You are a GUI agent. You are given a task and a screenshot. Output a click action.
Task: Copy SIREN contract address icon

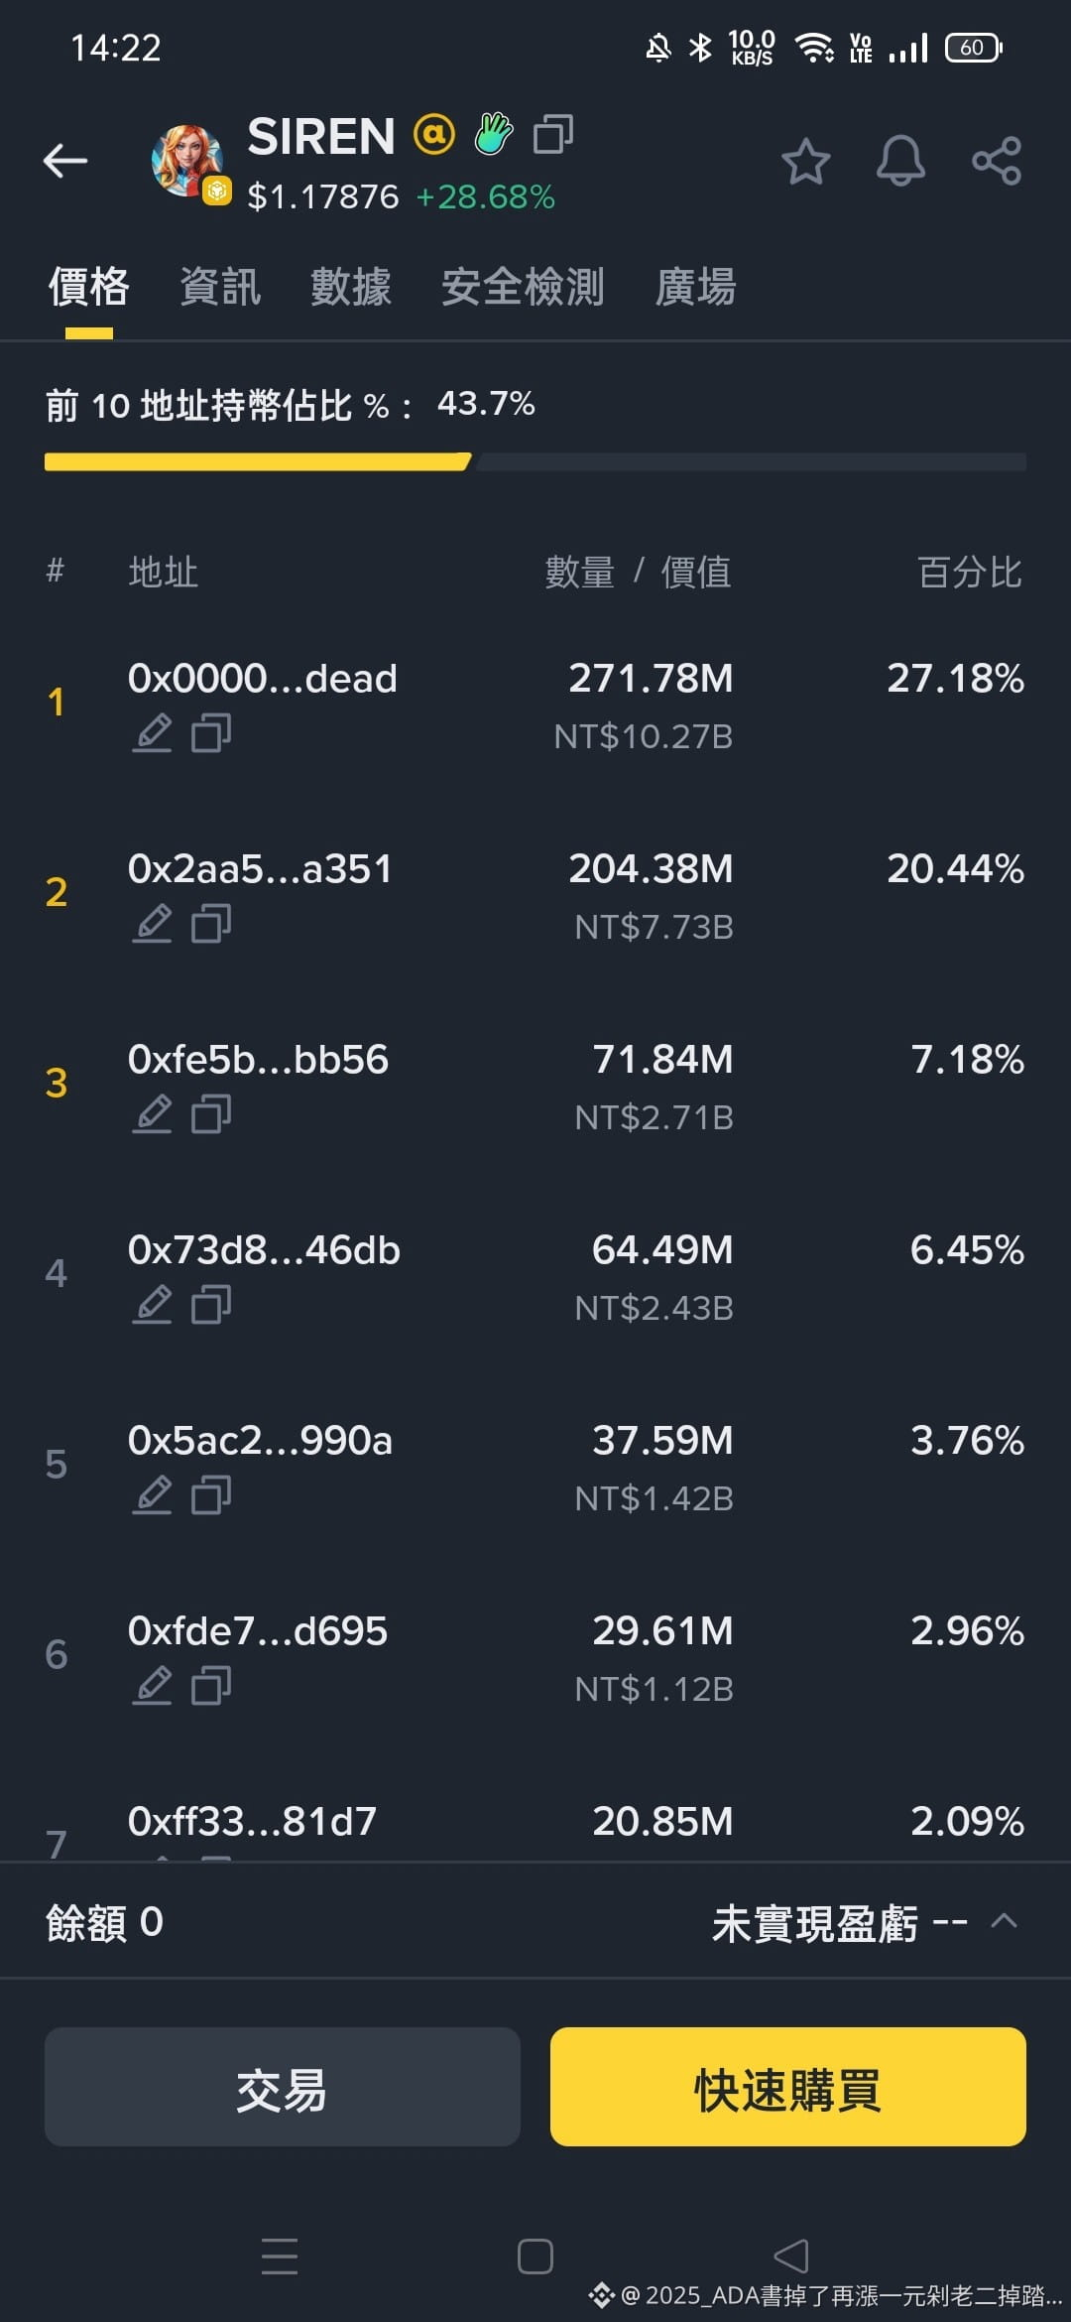[552, 134]
